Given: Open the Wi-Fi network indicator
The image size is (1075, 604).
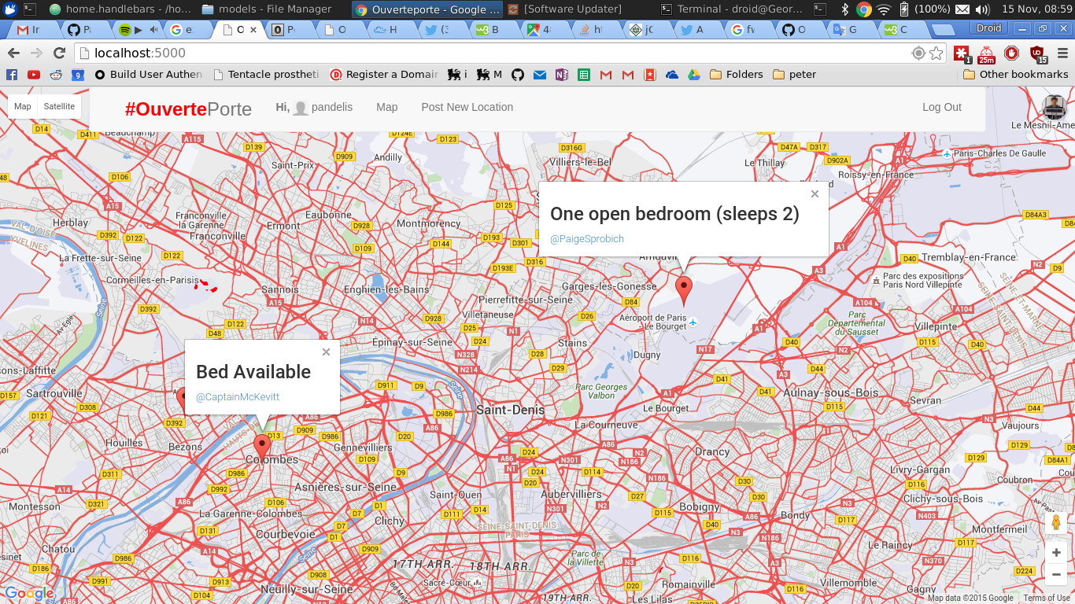Looking at the screenshot, I should (x=884, y=9).
